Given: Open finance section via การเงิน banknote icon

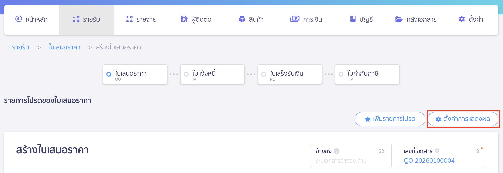Looking at the screenshot, I should pyautogui.click(x=295, y=19).
